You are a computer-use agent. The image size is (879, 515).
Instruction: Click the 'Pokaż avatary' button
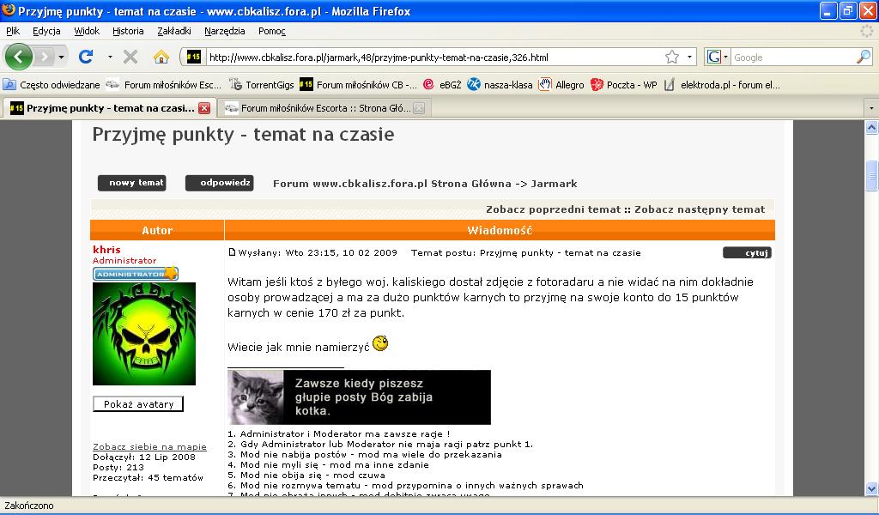tap(138, 404)
